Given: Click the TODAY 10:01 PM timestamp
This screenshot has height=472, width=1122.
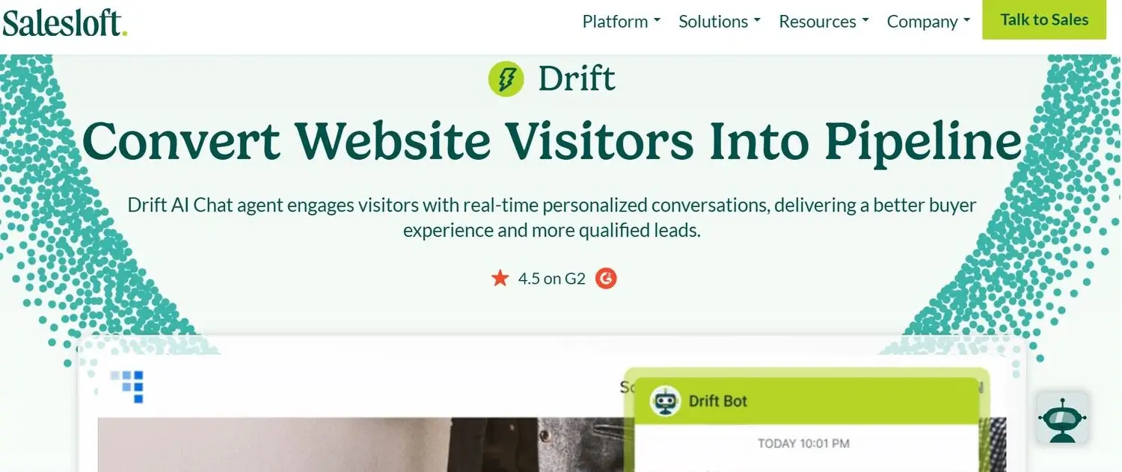Looking at the screenshot, I should (803, 444).
